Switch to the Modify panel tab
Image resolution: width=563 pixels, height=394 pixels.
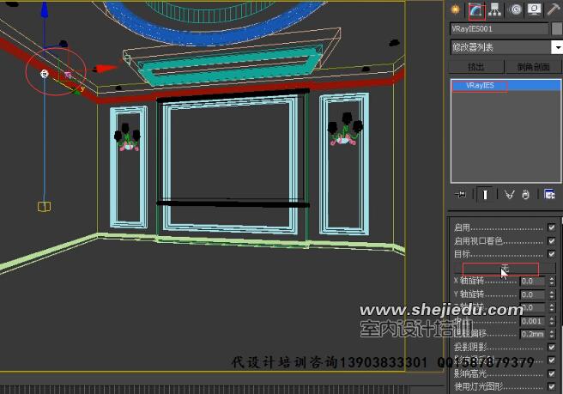(475, 9)
